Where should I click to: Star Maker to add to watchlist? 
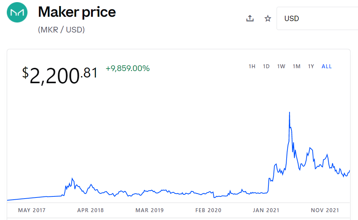pos(268,19)
